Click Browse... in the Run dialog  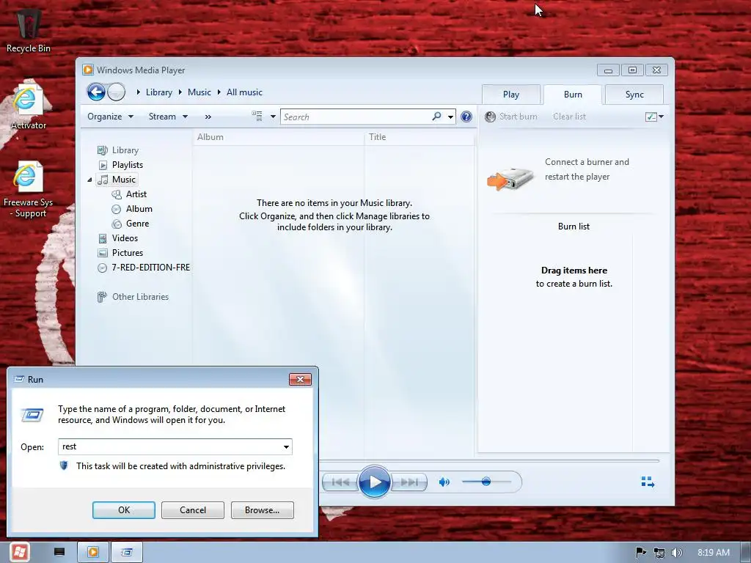click(262, 510)
